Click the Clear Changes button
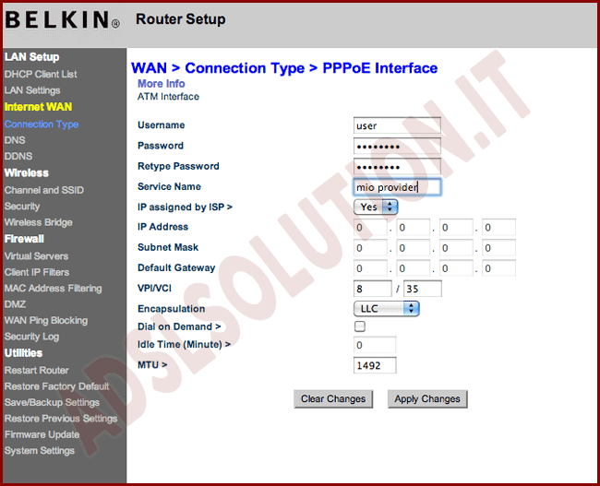The height and width of the screenshot is (486, 600). tap(333, 398)
